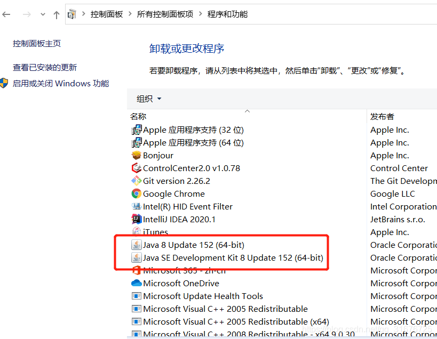
Task: Select Microsoft Visual C++ 2005 Redistributable (x64) name
Action: 236,322
